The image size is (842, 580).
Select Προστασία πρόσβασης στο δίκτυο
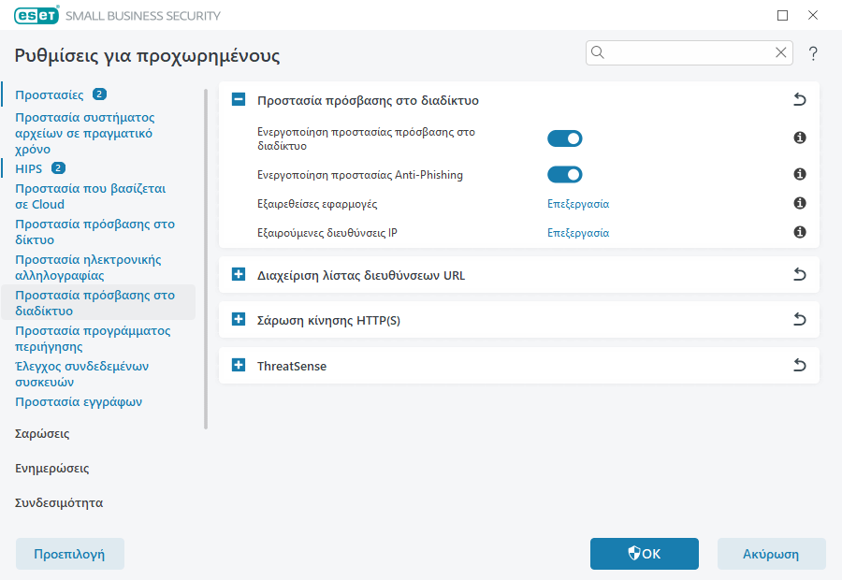(x=95, y=232)
